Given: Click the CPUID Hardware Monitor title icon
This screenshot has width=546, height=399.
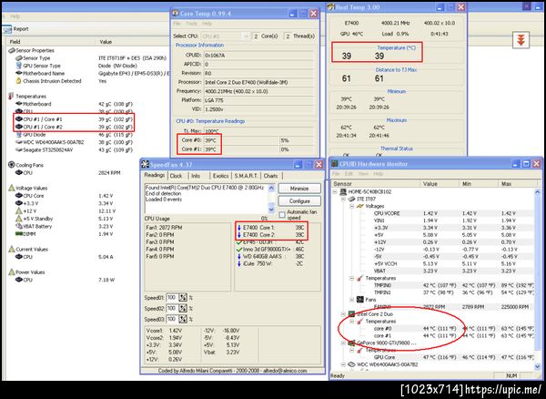Looking at the screenshot, I should 335,164.
